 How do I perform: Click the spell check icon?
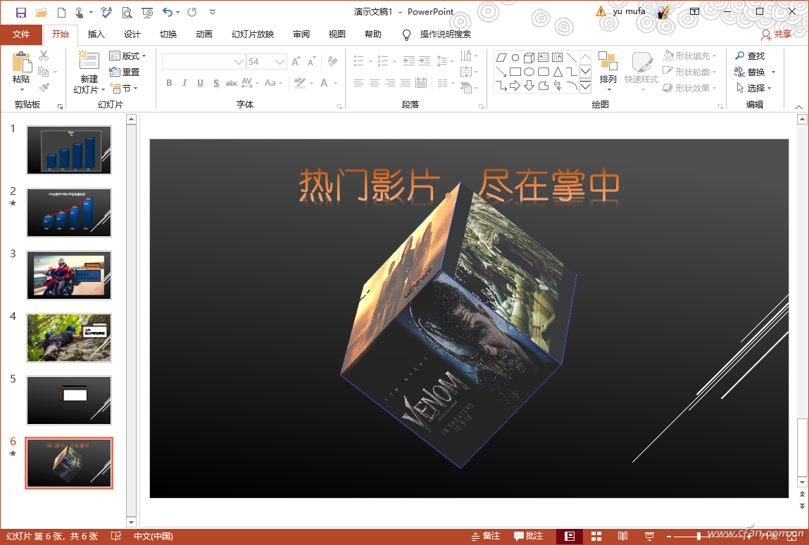[x=106, y=13]
